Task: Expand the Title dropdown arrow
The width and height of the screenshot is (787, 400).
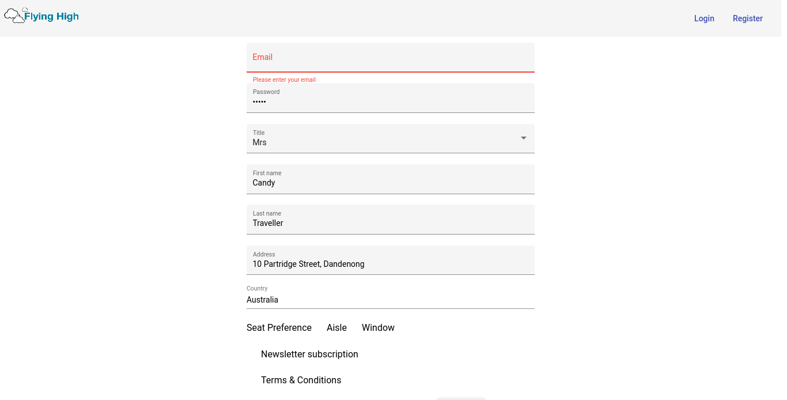Action: pyautogui.click(x=523, y=138)
